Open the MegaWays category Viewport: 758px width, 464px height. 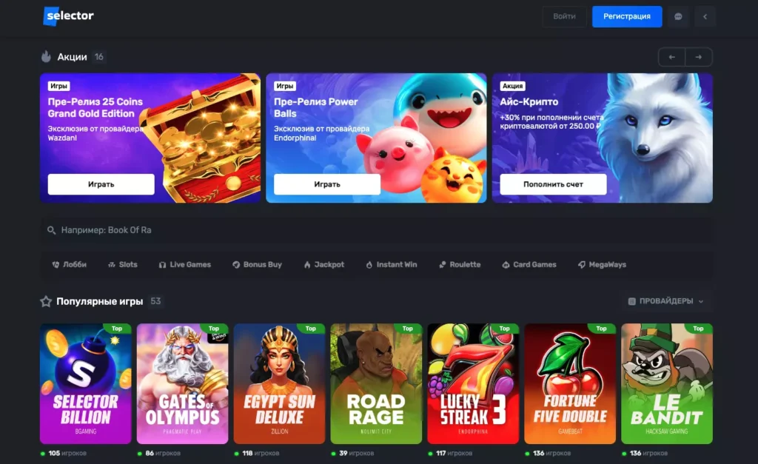tap(603, 264)
